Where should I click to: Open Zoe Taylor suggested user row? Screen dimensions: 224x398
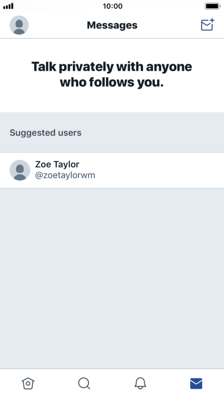tap(112, 170)
